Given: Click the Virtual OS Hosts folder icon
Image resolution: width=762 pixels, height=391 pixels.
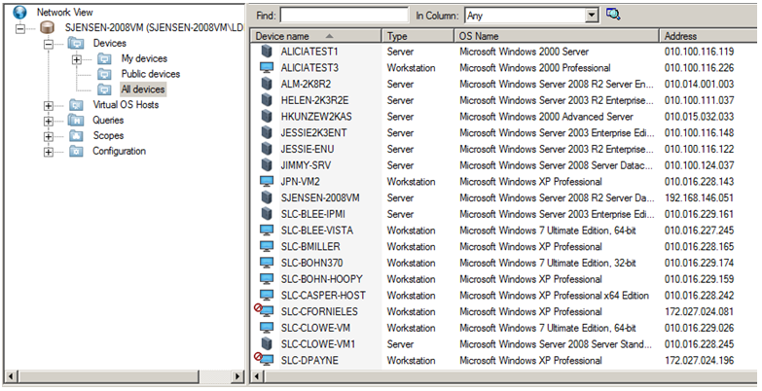Looking at the screenshot, I should [x=76, y=105].
